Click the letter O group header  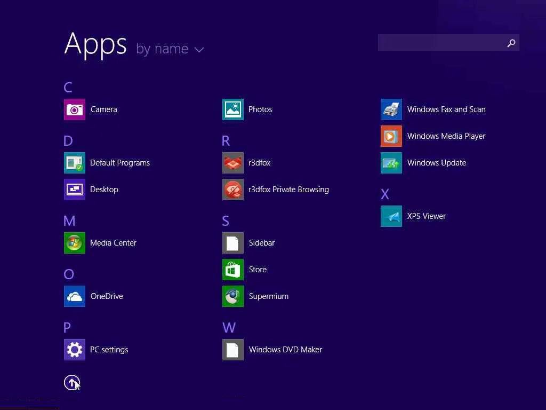[x=69, y=274]
